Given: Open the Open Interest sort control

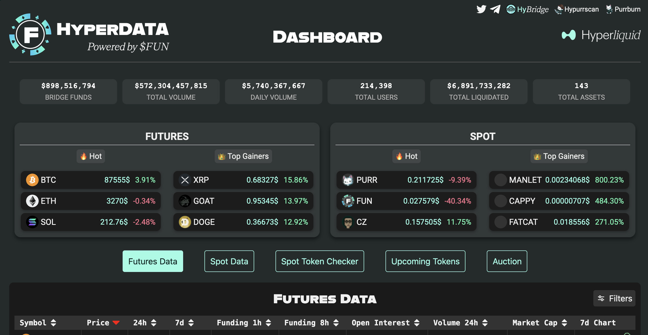Looking at the screenshot, I should 417,323.
